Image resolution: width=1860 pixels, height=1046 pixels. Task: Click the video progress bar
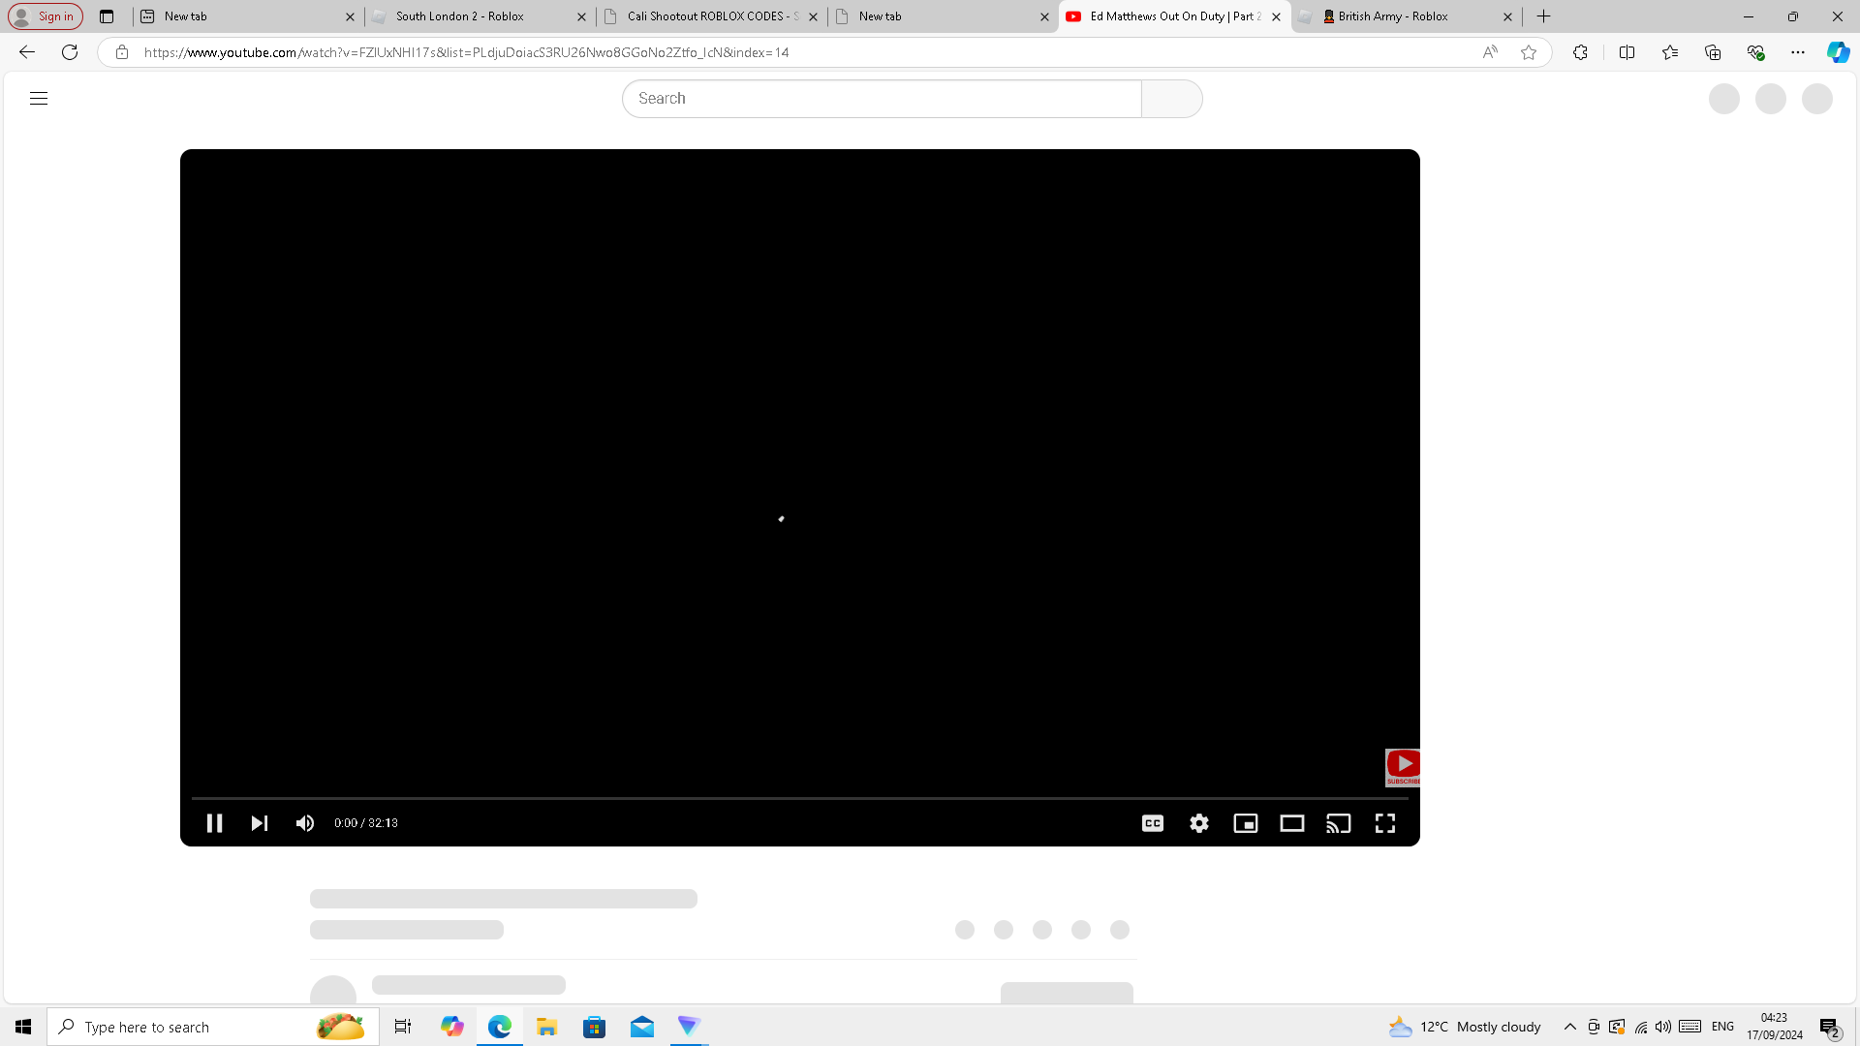click(800, 798)
